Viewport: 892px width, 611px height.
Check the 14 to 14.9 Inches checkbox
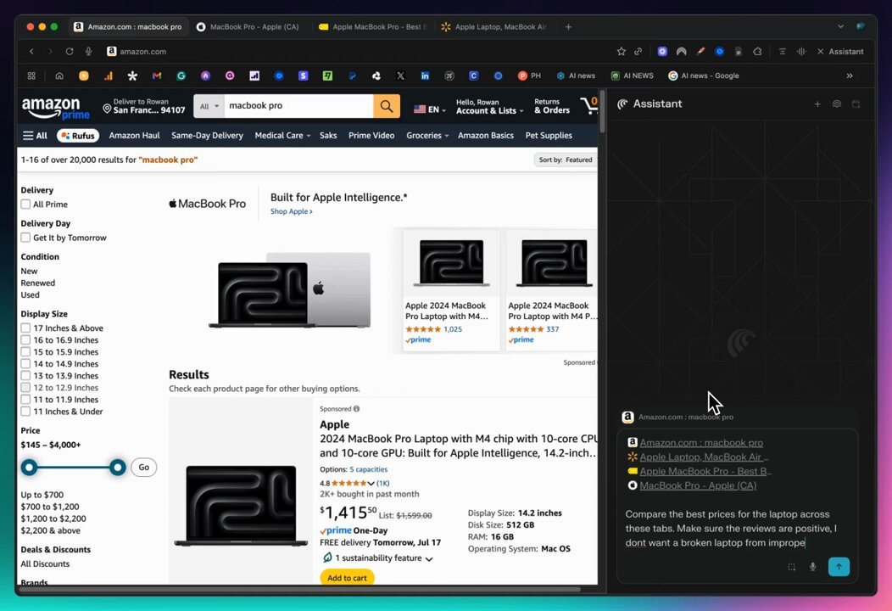25,364
